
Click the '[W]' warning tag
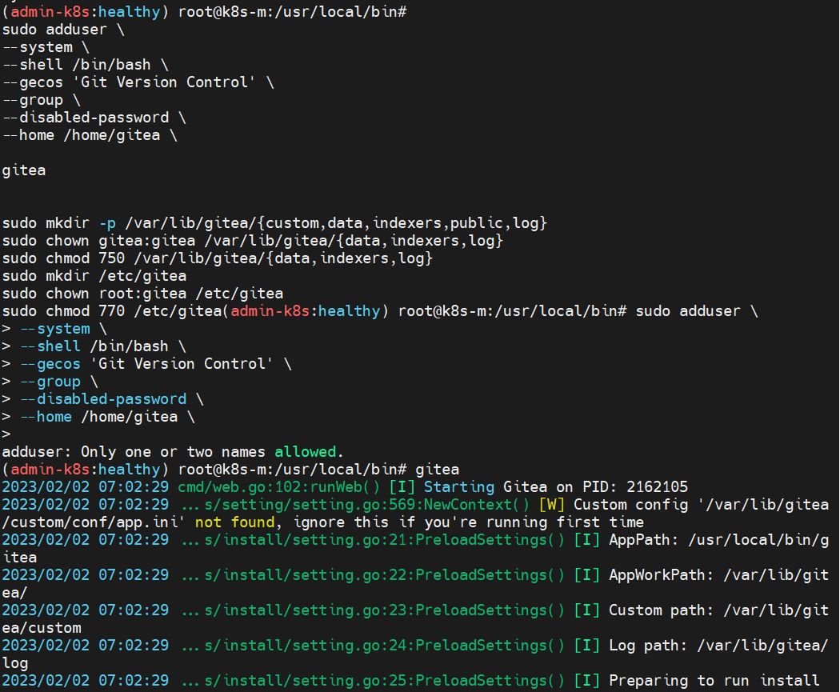pos(551,505)
